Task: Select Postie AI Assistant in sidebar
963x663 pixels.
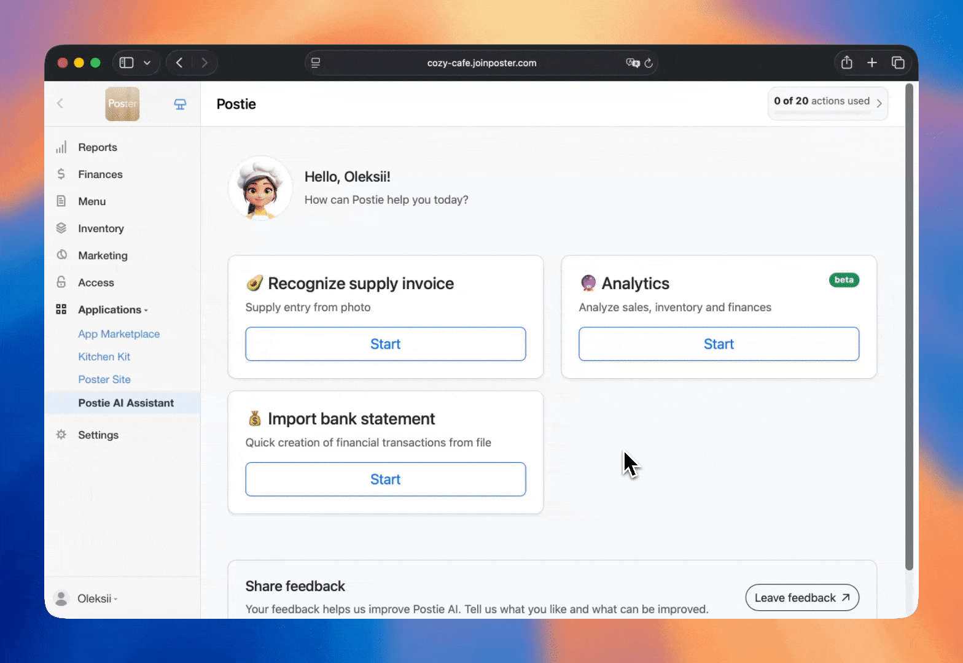Action: point(125,403)
